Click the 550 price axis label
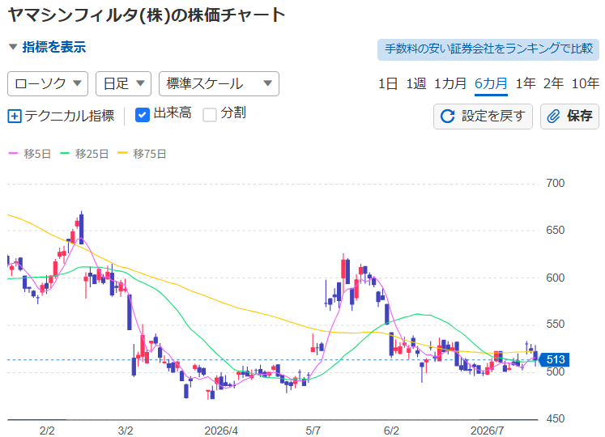 556,325
